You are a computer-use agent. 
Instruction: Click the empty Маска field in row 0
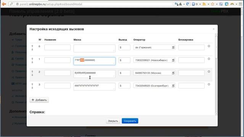click(x=95, y=48)
